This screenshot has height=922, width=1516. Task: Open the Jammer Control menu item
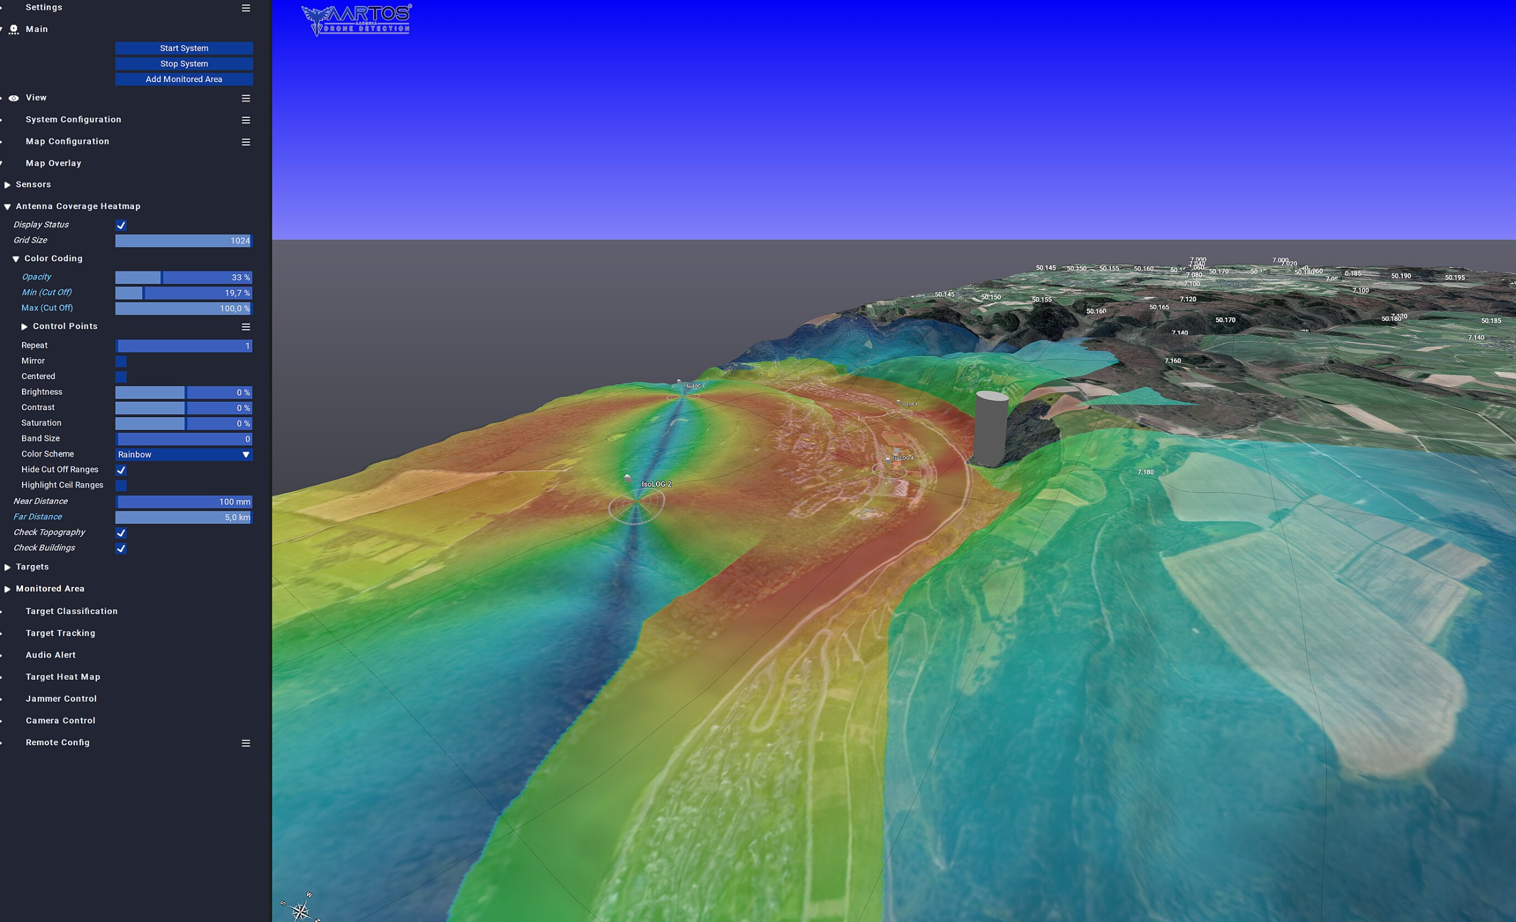[61, 699]
